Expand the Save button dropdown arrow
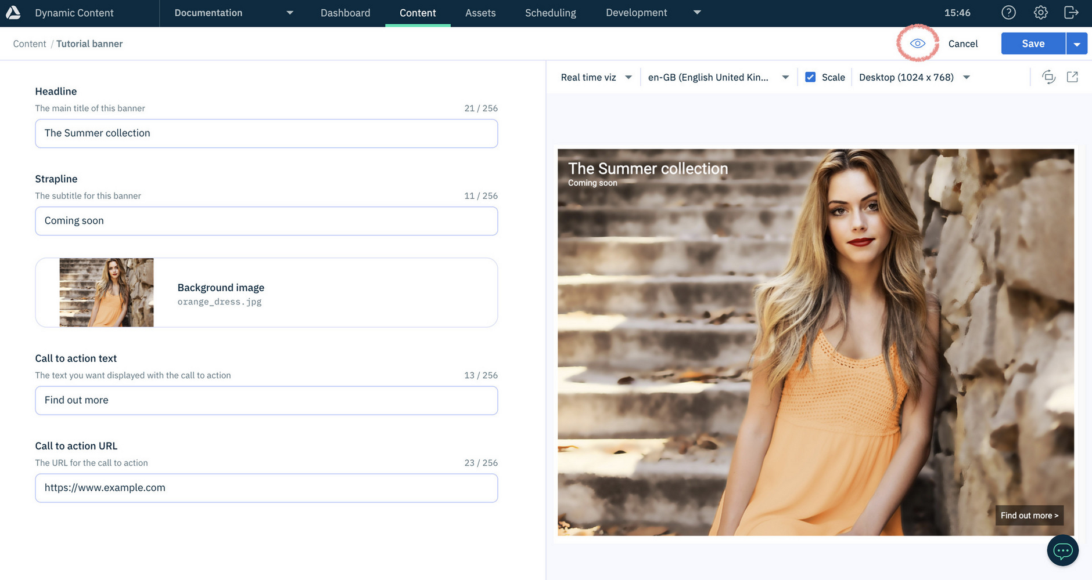The image size is (1092, 580). point(1076,44)
